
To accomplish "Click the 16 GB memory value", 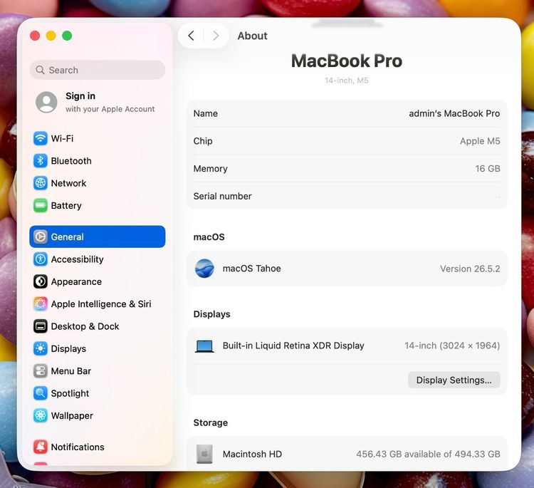I will pos(488,169).
